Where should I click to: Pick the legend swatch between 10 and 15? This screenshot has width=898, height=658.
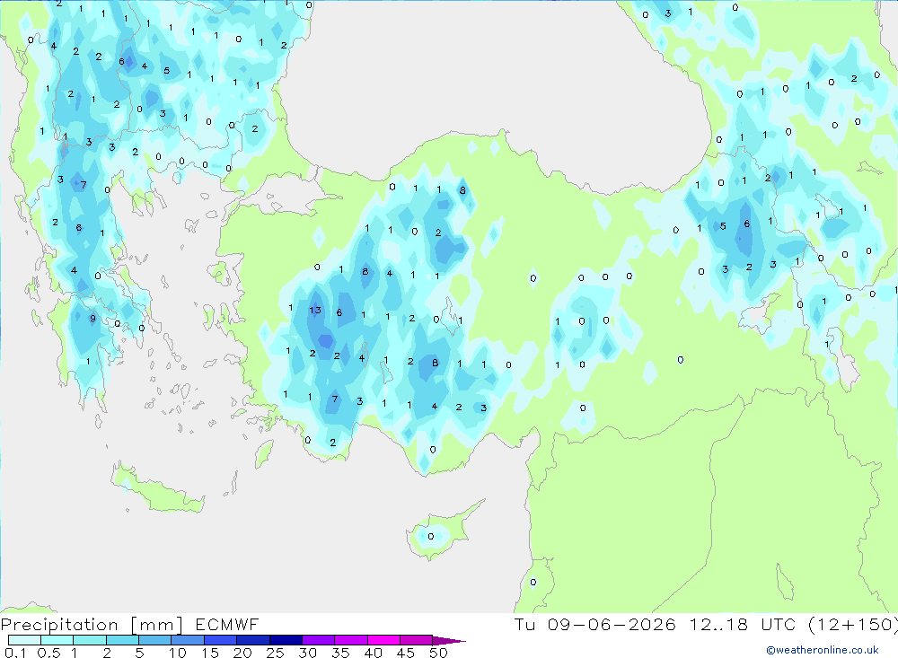(188, 640)
